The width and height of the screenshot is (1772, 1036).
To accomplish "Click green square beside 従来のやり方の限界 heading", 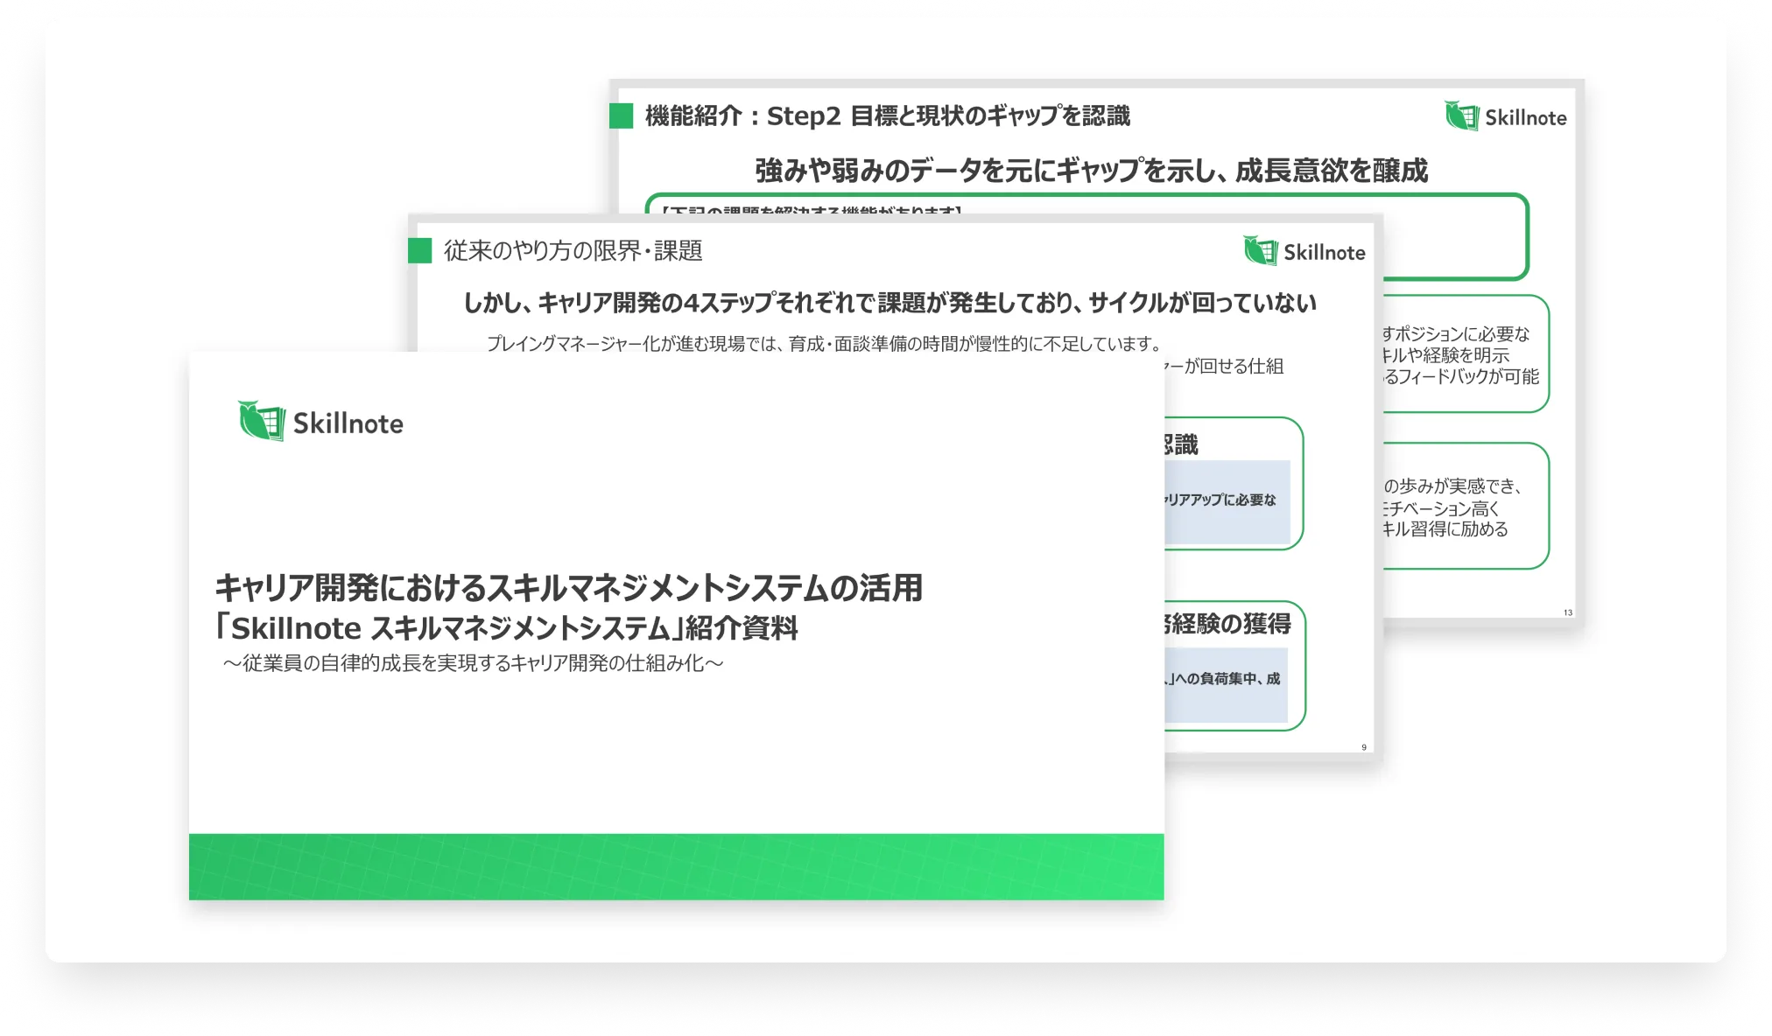I will (x=420, y=251).
